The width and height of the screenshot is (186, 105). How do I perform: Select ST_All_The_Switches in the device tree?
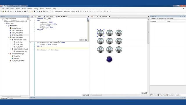coord(17,61)
